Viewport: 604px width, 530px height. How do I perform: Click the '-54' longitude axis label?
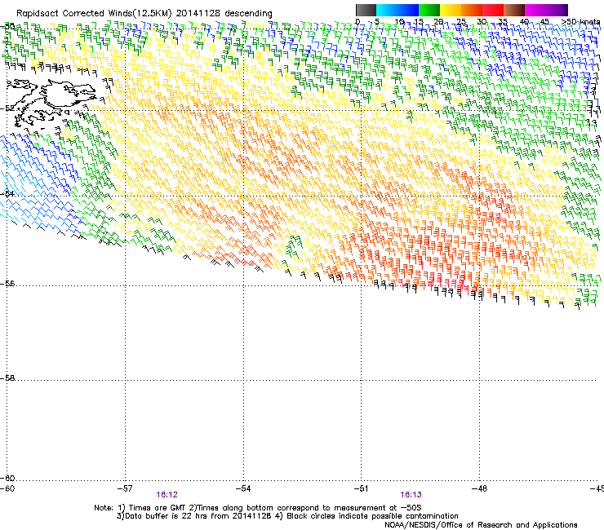(243, 488)
